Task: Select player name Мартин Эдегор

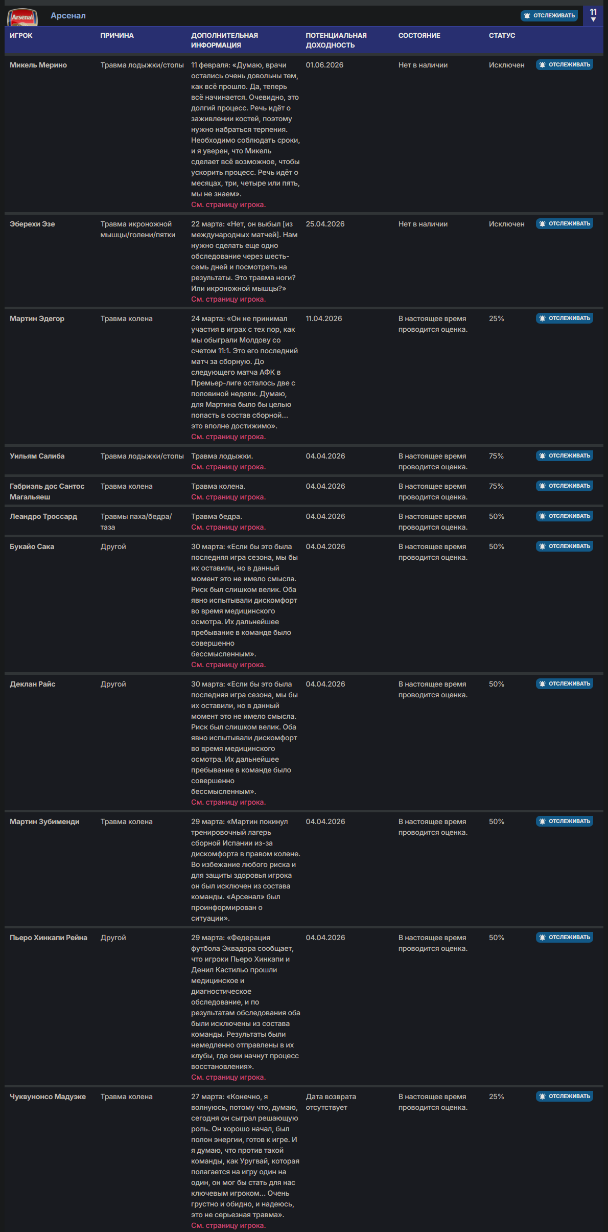Action: point(37,319)
